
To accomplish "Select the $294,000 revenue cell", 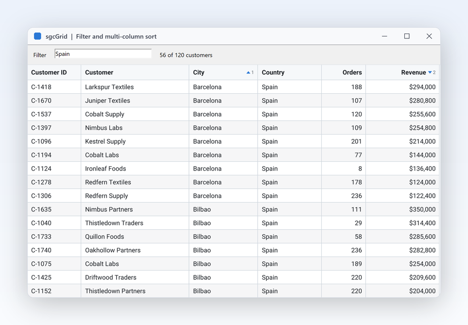I will pos(402,87).
